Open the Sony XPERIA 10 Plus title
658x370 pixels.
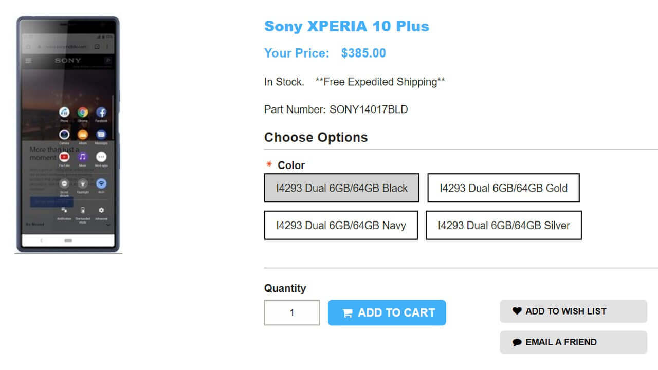[346, 26]
